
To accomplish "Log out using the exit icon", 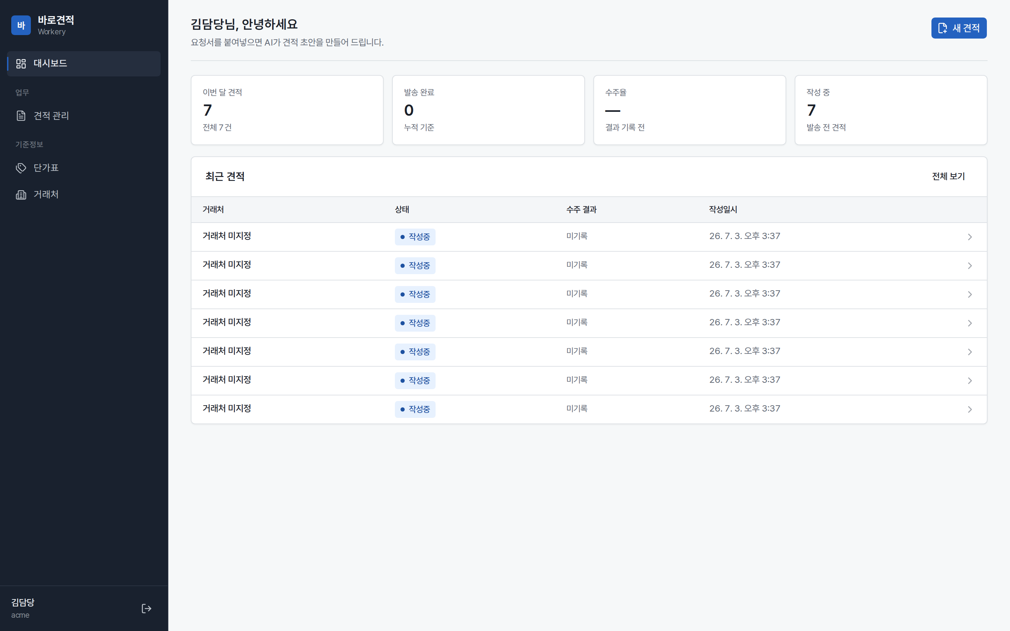I will 147,609.
